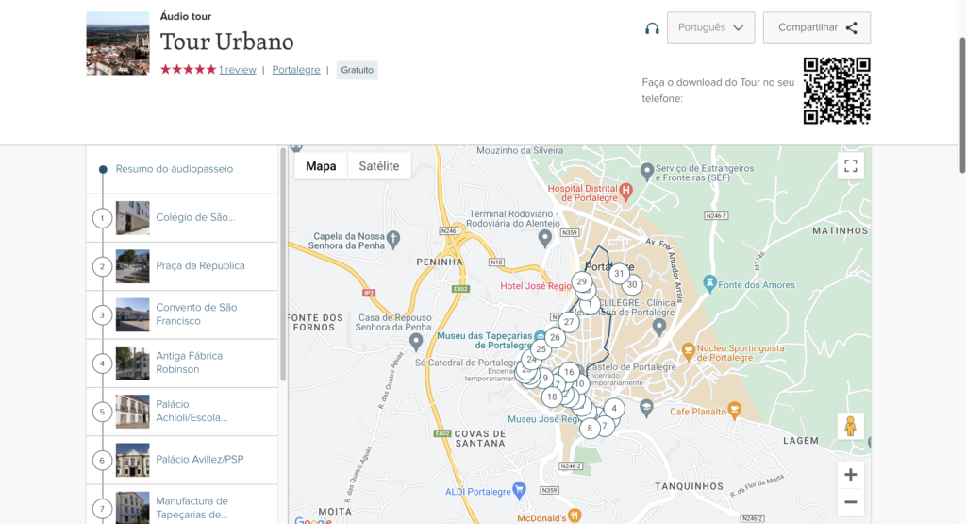Click the Gratuito price badge
The width and height of the screenshot is (966, 524).
pos(358,70)
